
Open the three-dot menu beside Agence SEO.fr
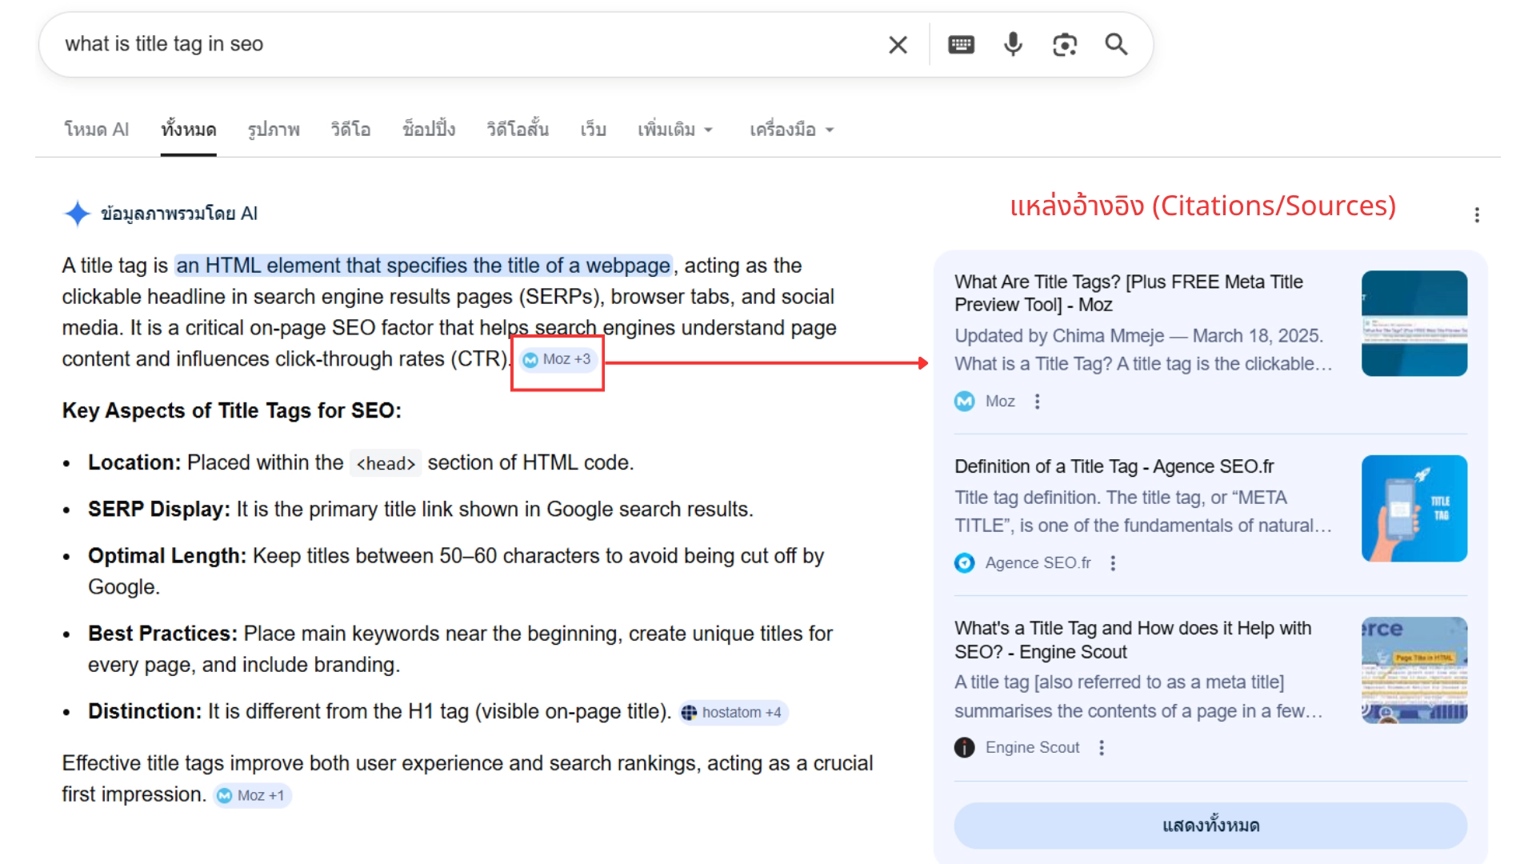click(x=1113, y=563)
